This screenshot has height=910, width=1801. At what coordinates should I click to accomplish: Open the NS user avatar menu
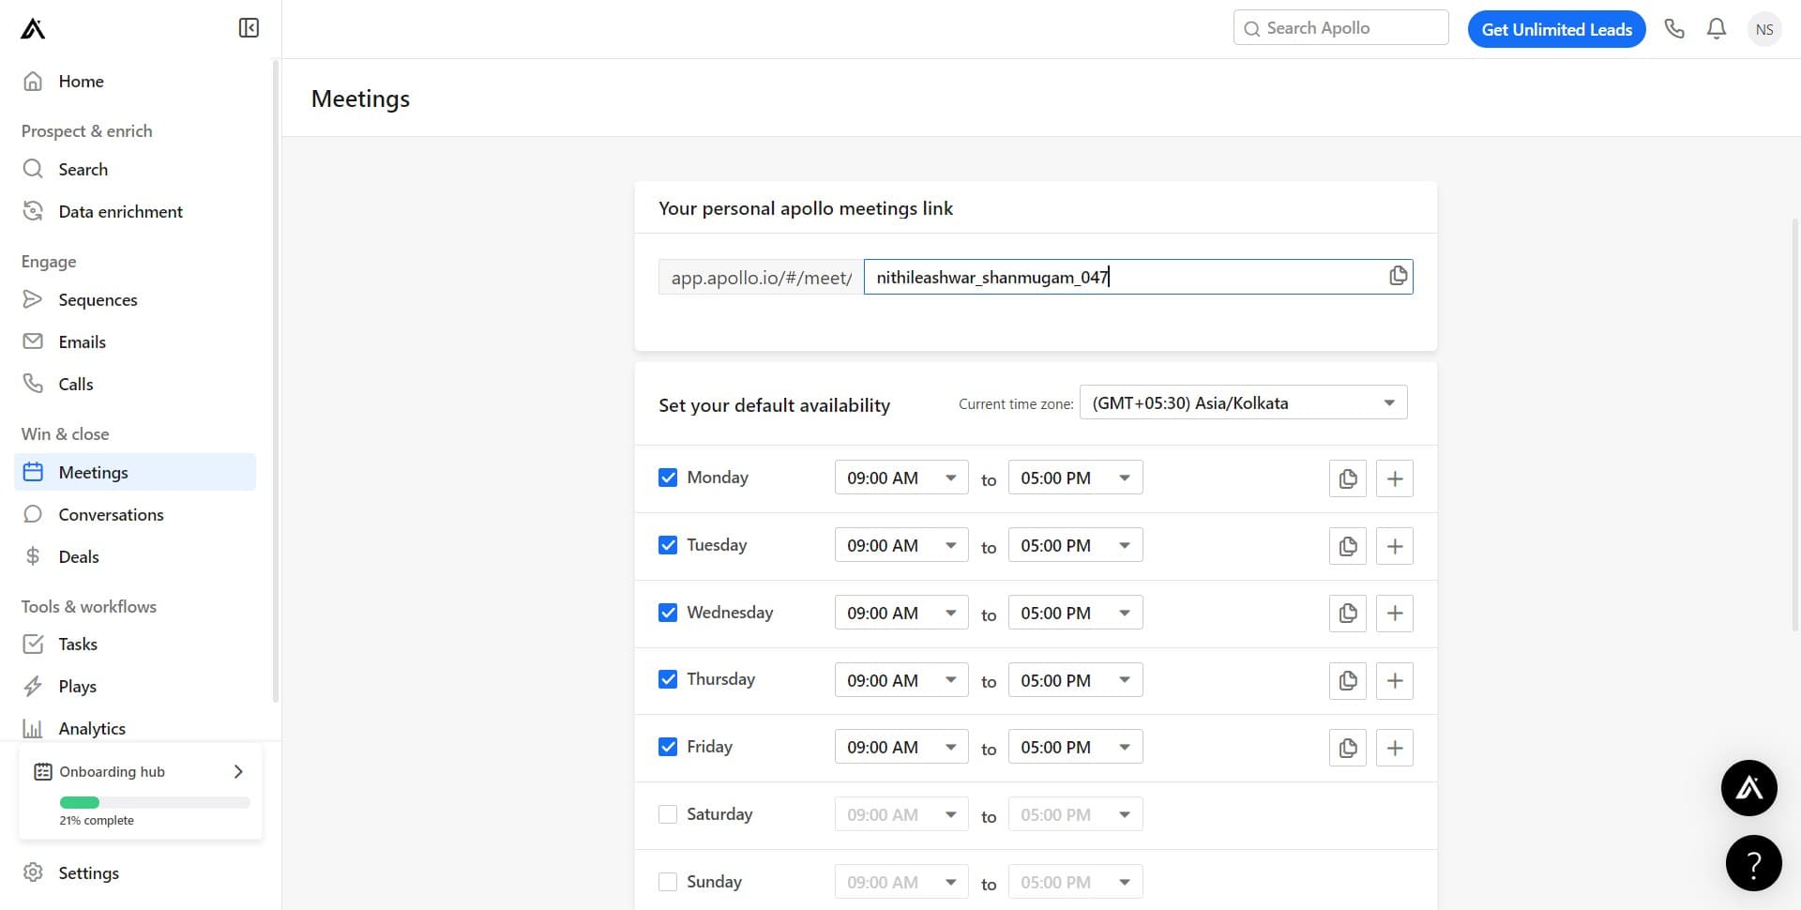point(1764,29)
